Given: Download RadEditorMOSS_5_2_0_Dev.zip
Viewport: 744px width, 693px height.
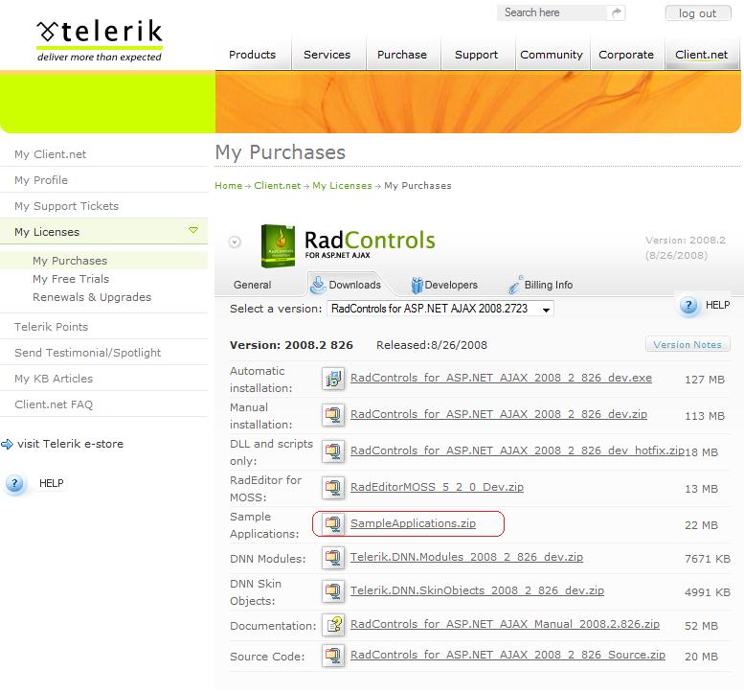Looking at the screenshot, I should tap(437, 487).
